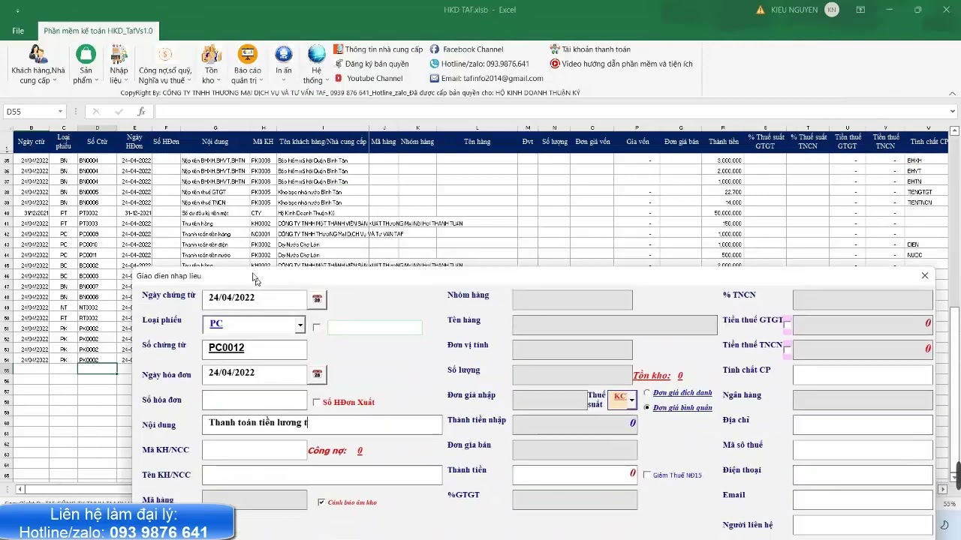Click the Email input field in dialog
The width and height of the screenshot is (961, 540).
tap(863, 499)
